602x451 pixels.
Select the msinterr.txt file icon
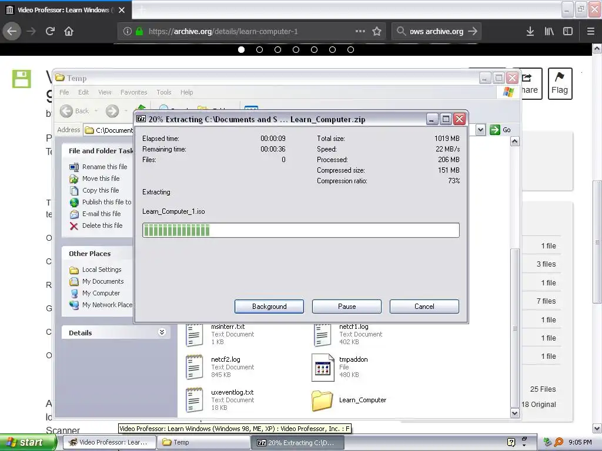pos(194,335)
